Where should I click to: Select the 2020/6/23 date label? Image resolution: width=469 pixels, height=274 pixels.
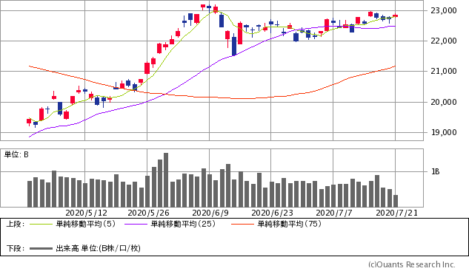click(x=272, y=213)
